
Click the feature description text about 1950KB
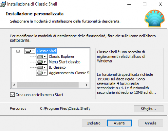(x=126, y=83)
